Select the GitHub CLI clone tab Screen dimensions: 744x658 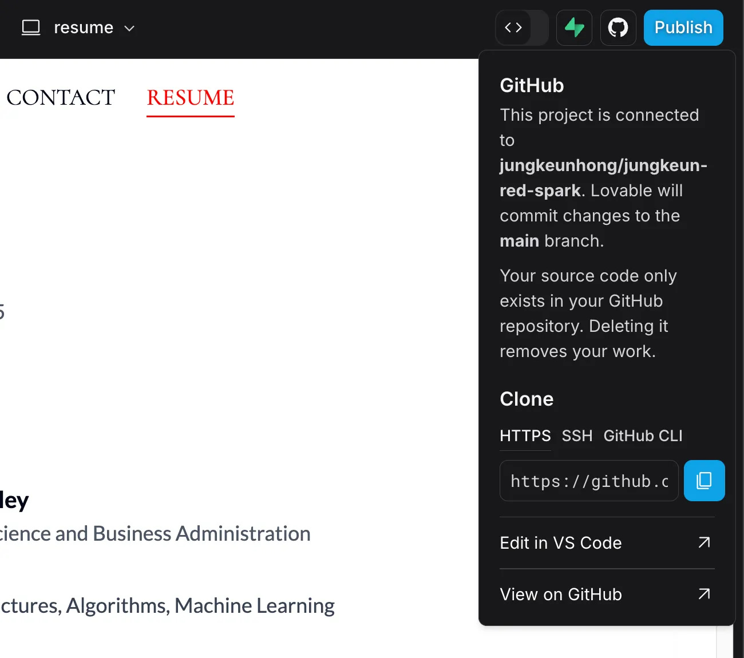tap(643, 436)
